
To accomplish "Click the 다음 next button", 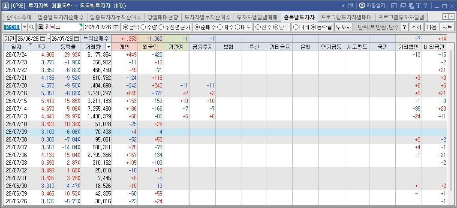I will tap(431, 27).
